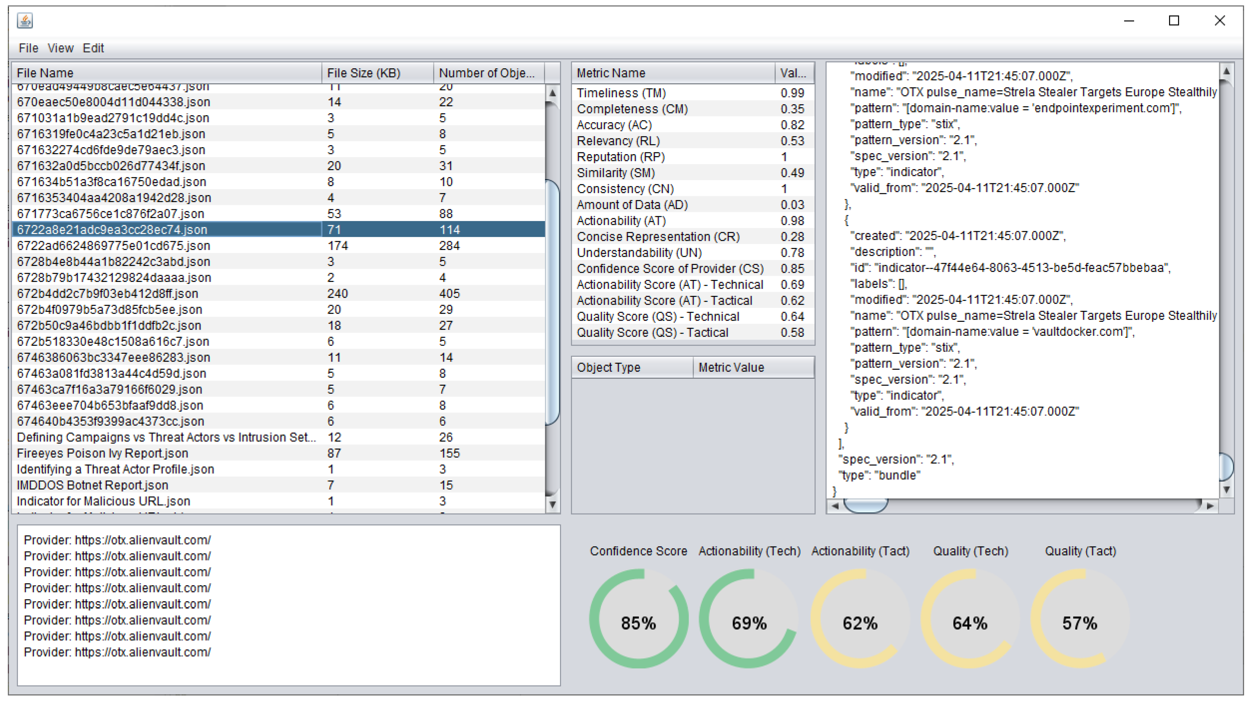Open the View menu
This screenshot has height=703, width=1251.
pyautogui.click(x=60, y=48)
